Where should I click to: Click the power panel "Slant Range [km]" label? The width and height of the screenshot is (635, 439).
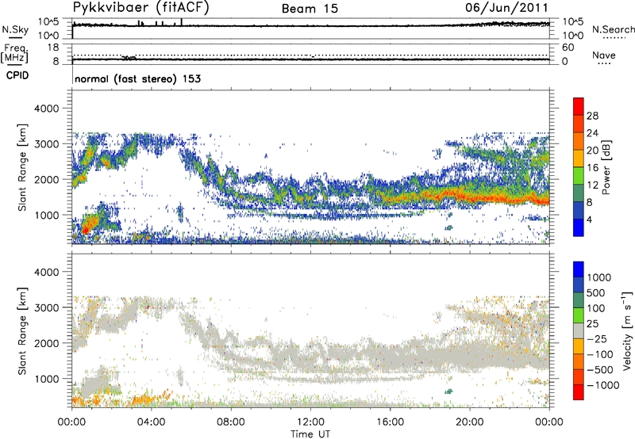pos(22,167)
